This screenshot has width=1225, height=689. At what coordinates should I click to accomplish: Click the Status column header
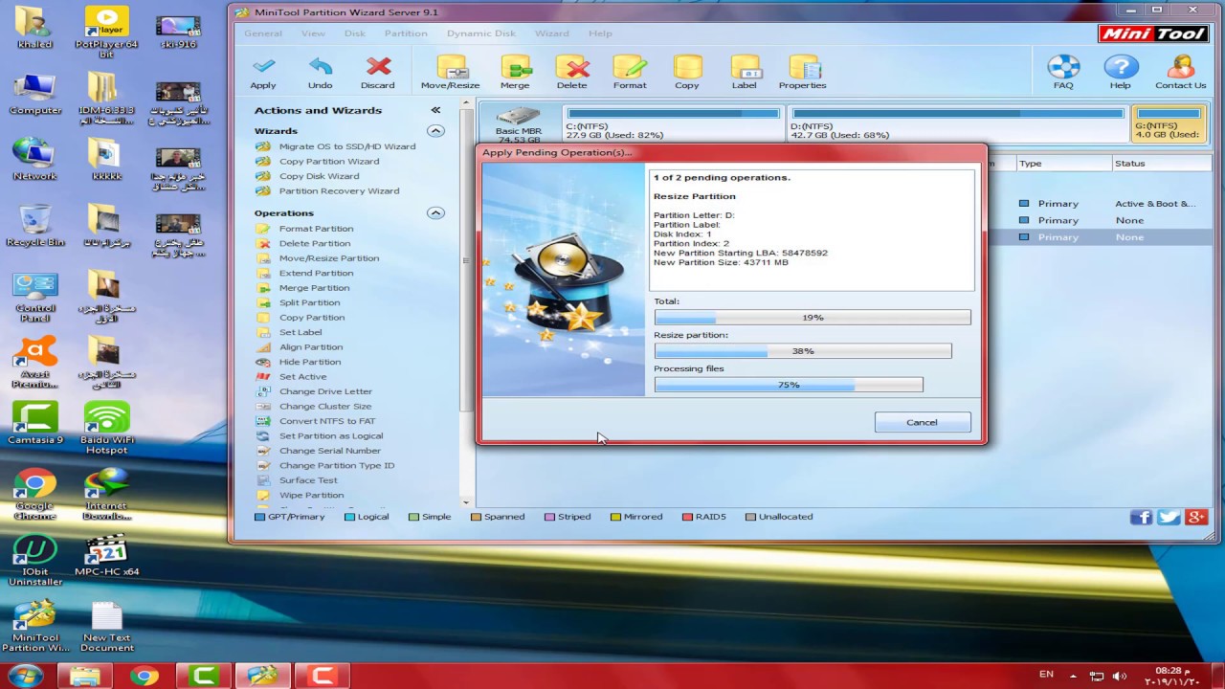click(1161, 164)
